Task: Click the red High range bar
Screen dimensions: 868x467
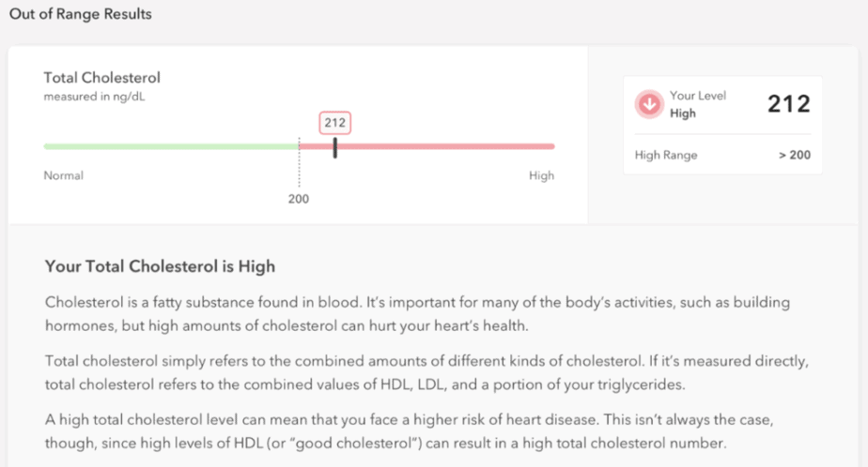Action: pyautogui.click(x=426, y=146)
